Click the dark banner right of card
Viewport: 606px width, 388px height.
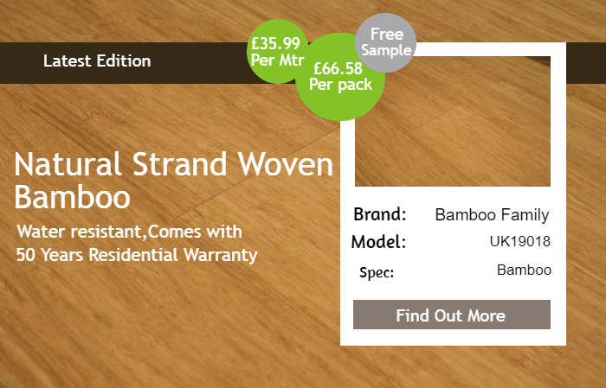(x=586, y=63)
